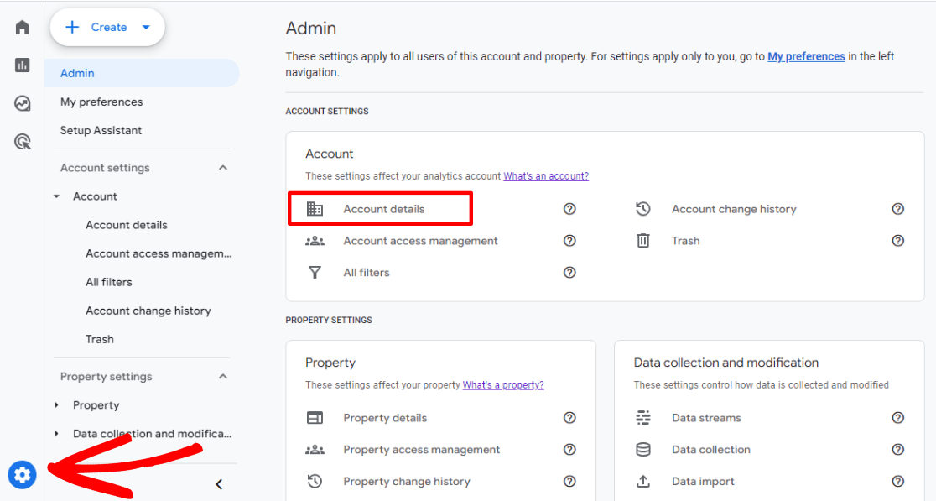Image resolution: width=936 pixels, height=501 pixels.
Task: Open help for Property details
Action: [x=569, y=418]
